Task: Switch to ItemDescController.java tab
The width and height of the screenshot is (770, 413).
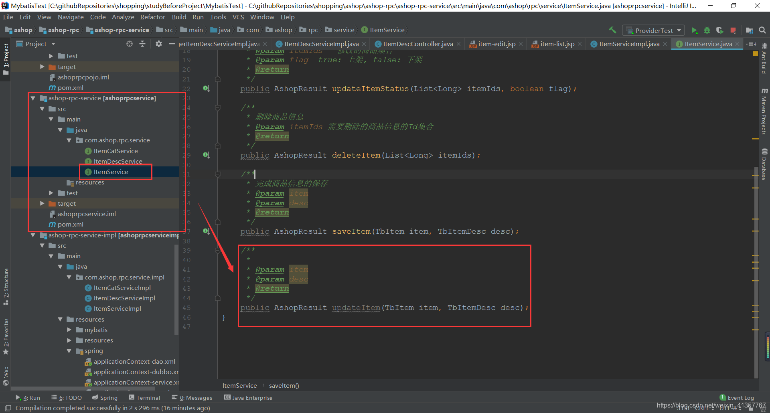Action: pyautogui.click(x=417, y=44)
